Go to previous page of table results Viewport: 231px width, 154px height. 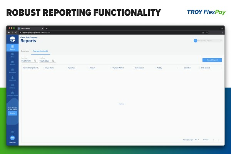pos(213,139)
